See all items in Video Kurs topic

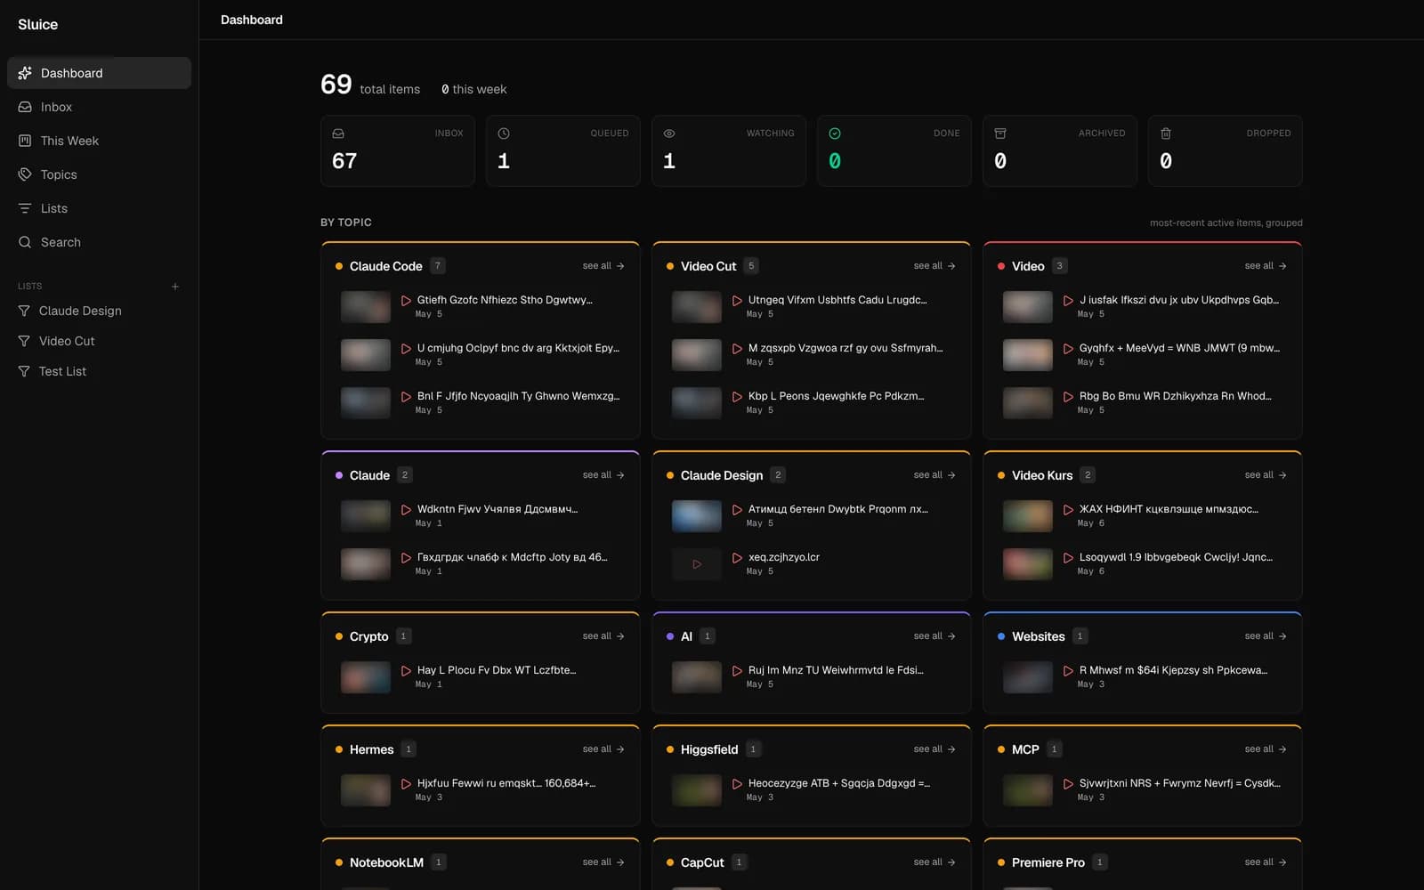pos(1266,475)
